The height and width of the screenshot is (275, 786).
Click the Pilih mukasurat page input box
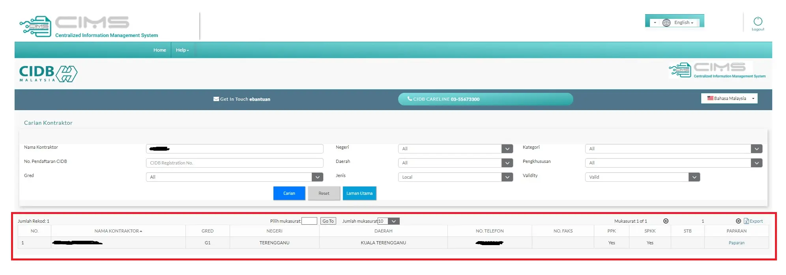[309, 221]
